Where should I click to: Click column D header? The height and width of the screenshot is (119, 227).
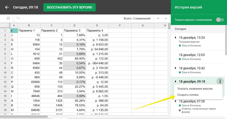(74, 25)
